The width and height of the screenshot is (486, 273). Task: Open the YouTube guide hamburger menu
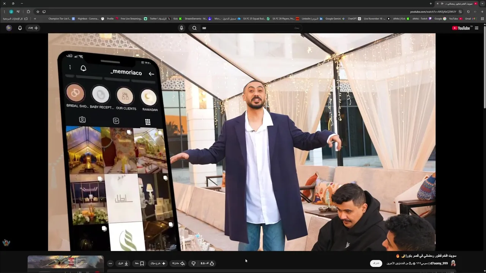click(x=477, y=28)
